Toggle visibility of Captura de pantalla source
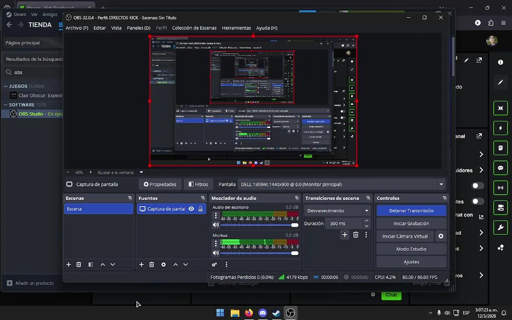The width and height of the screenshot is (512, 320). click(192, 209)
